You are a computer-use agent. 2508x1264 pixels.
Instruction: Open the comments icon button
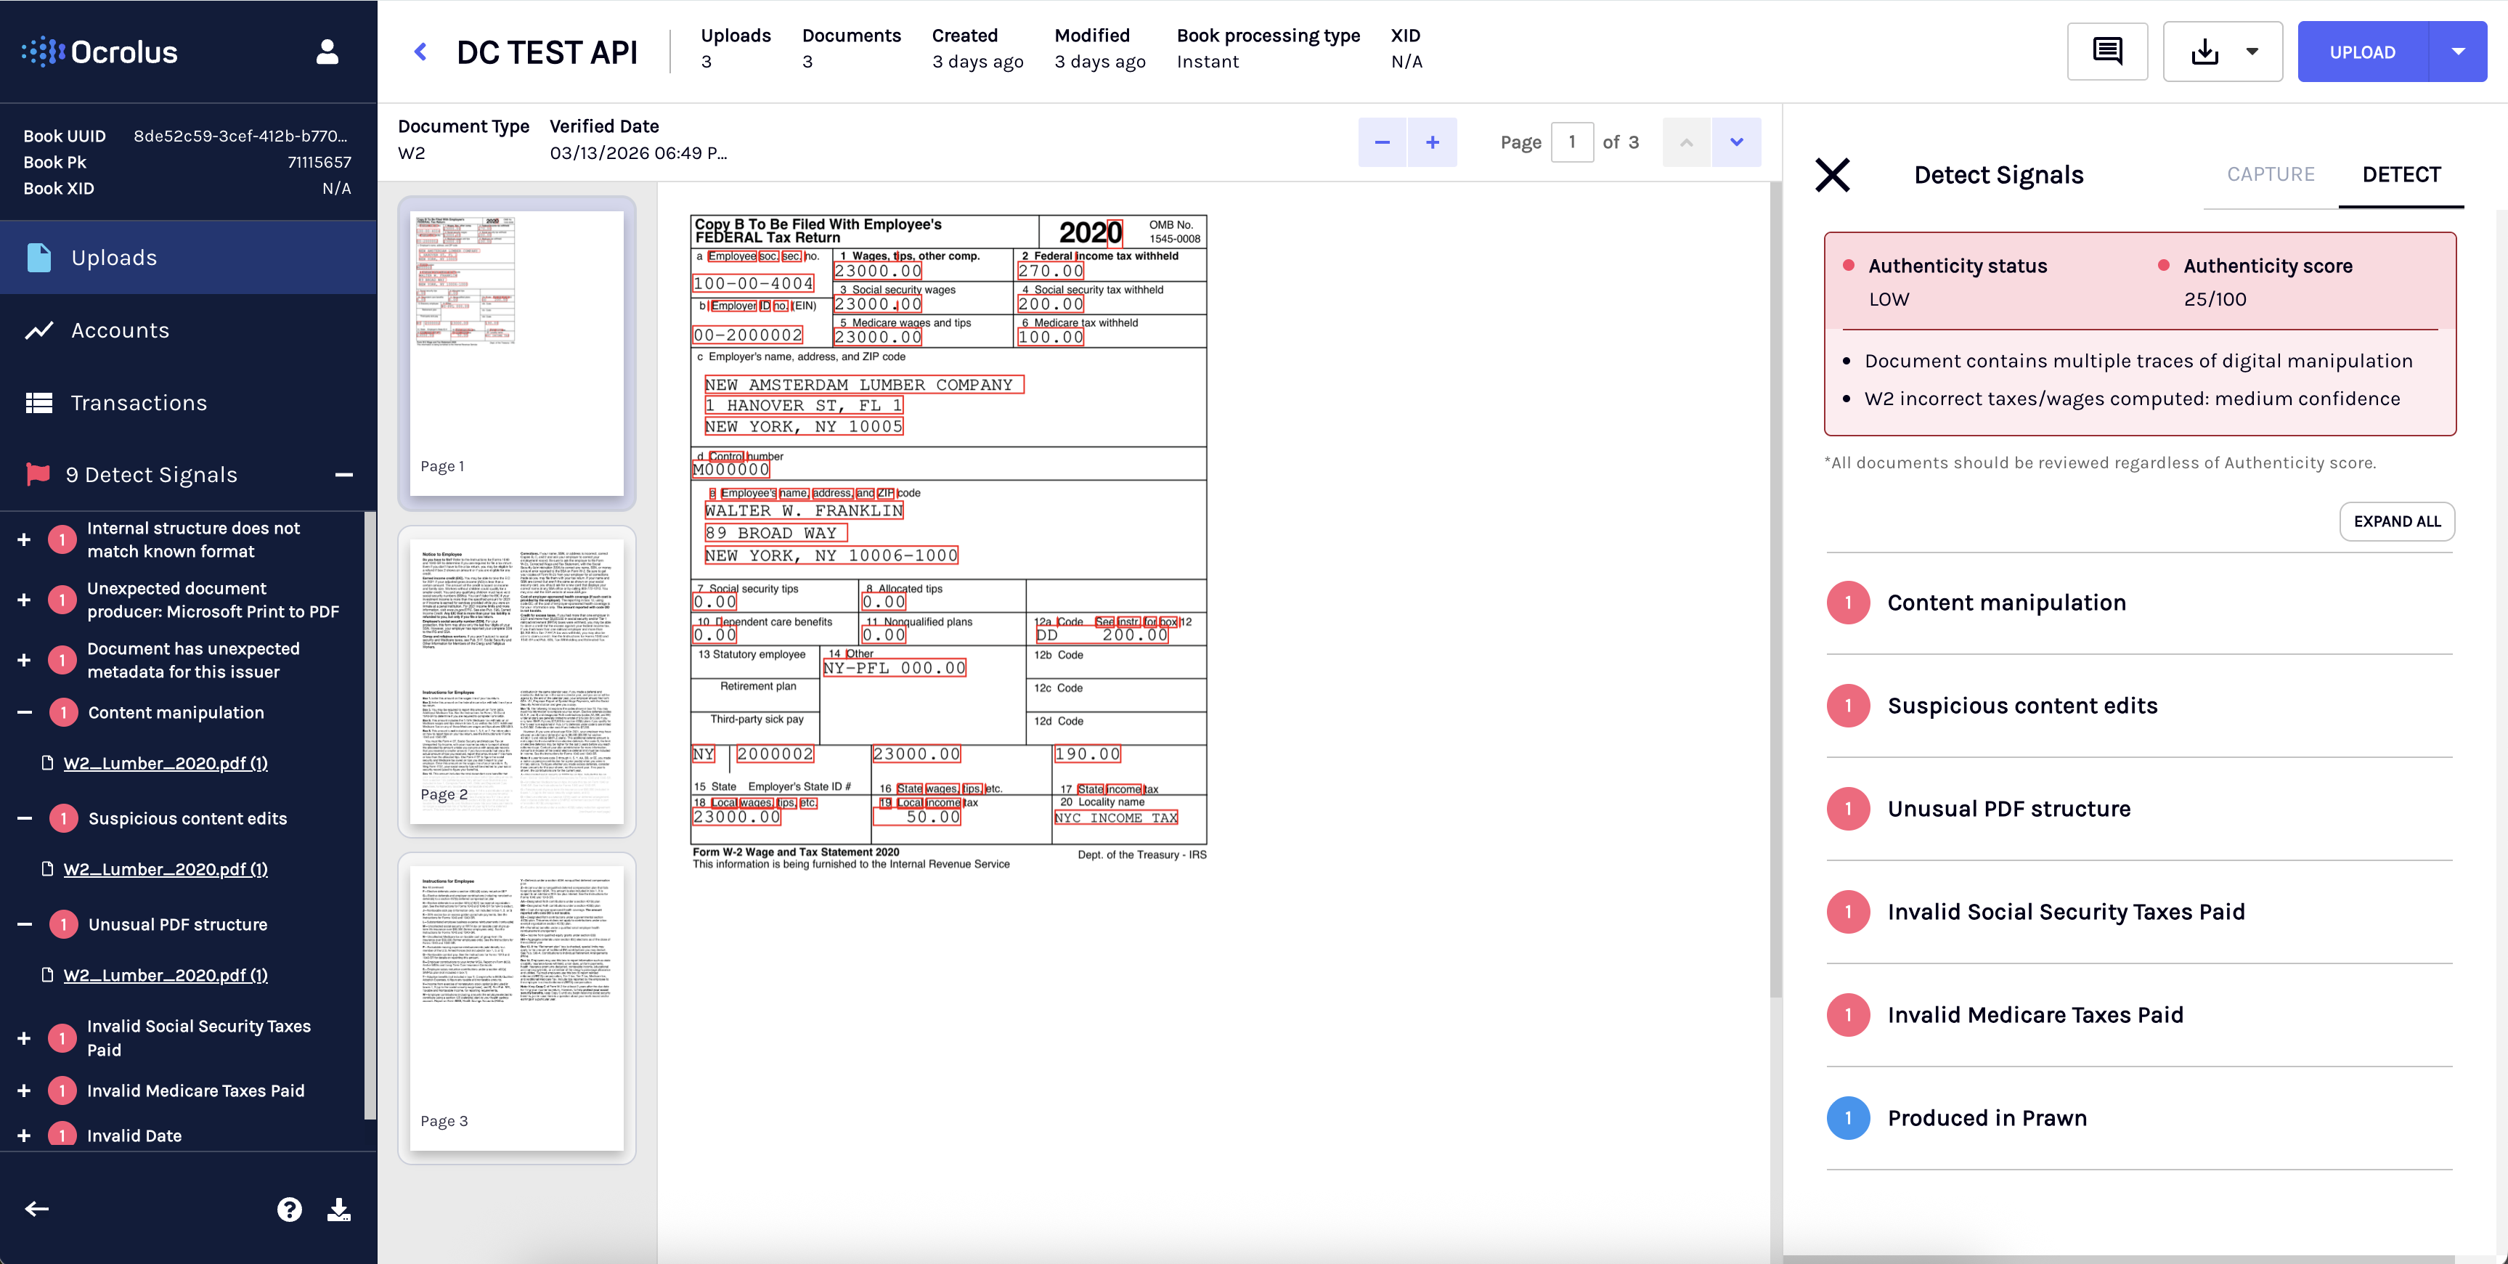click(2107, 52)
